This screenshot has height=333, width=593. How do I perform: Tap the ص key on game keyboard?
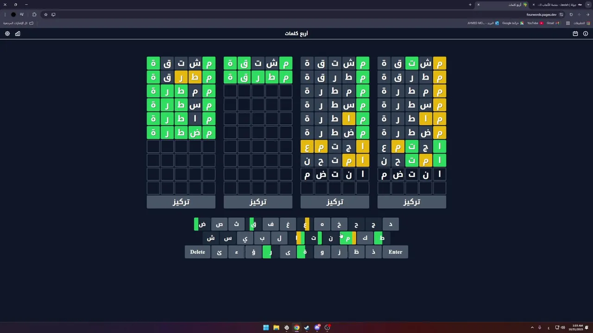(219, 224)
